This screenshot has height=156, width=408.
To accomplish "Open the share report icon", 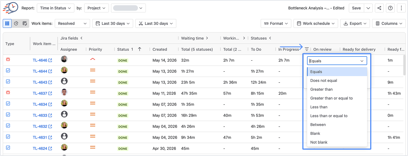I will click(379, 8).
